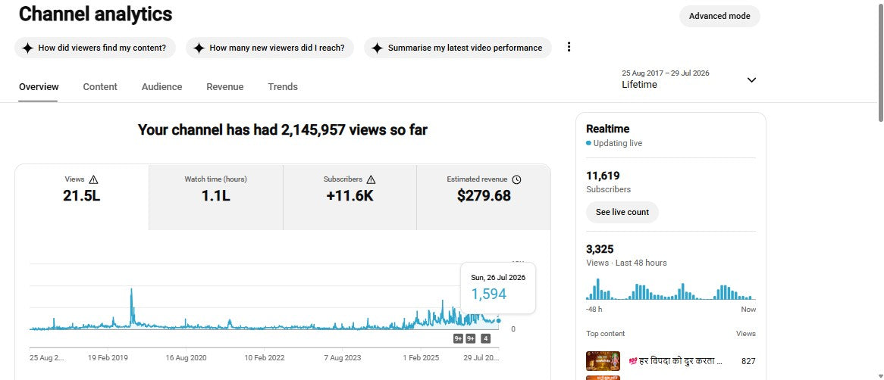Expand the Lifetime date range dropdown
This screenshot has height=380, width=884.
pos(751,80)
